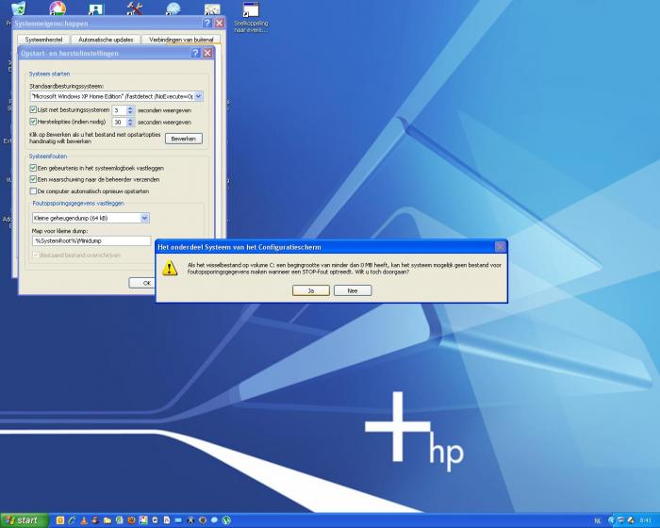660x528 pixels.
Task: Click the black X quick launch icon
Action: tap(190, 520)
